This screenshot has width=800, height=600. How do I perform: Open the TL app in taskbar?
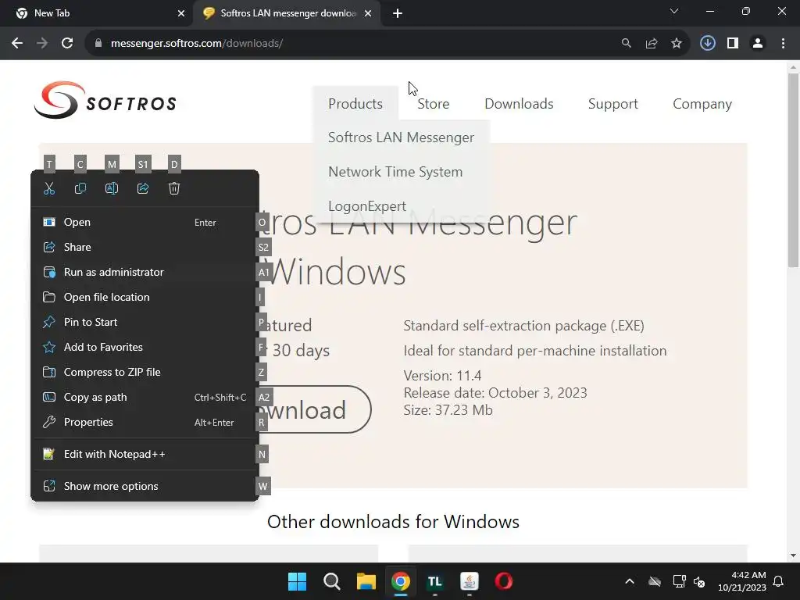click(434, 581)
